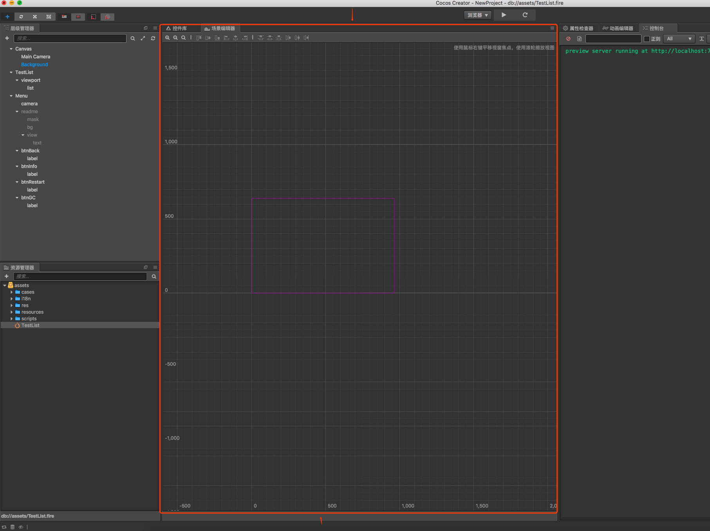The height and width of the screenshot is (531, 710).
Task: Focus the assets search field
Action: [x=80, y=276]
